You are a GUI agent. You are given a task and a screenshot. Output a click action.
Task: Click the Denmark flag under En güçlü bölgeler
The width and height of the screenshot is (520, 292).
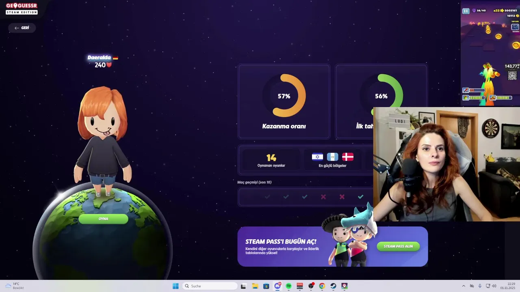348,157
